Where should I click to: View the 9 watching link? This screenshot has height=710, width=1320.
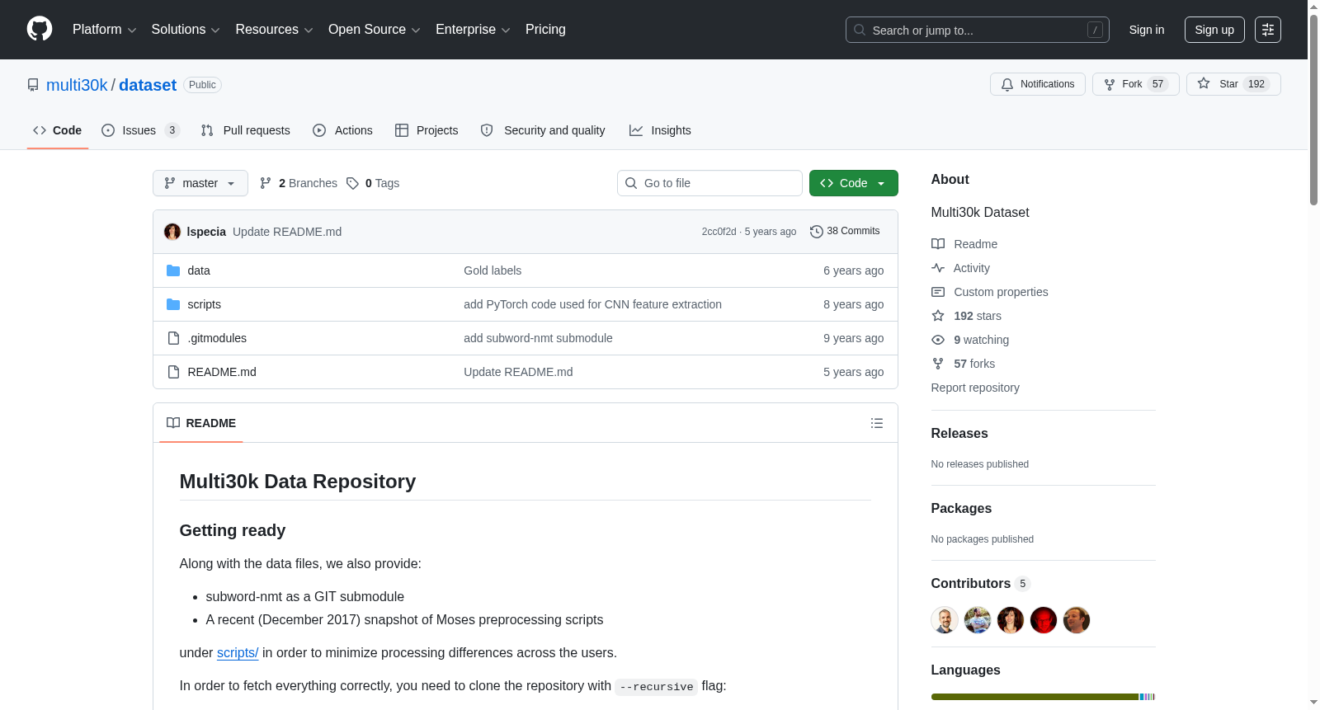tap(981, 340)
